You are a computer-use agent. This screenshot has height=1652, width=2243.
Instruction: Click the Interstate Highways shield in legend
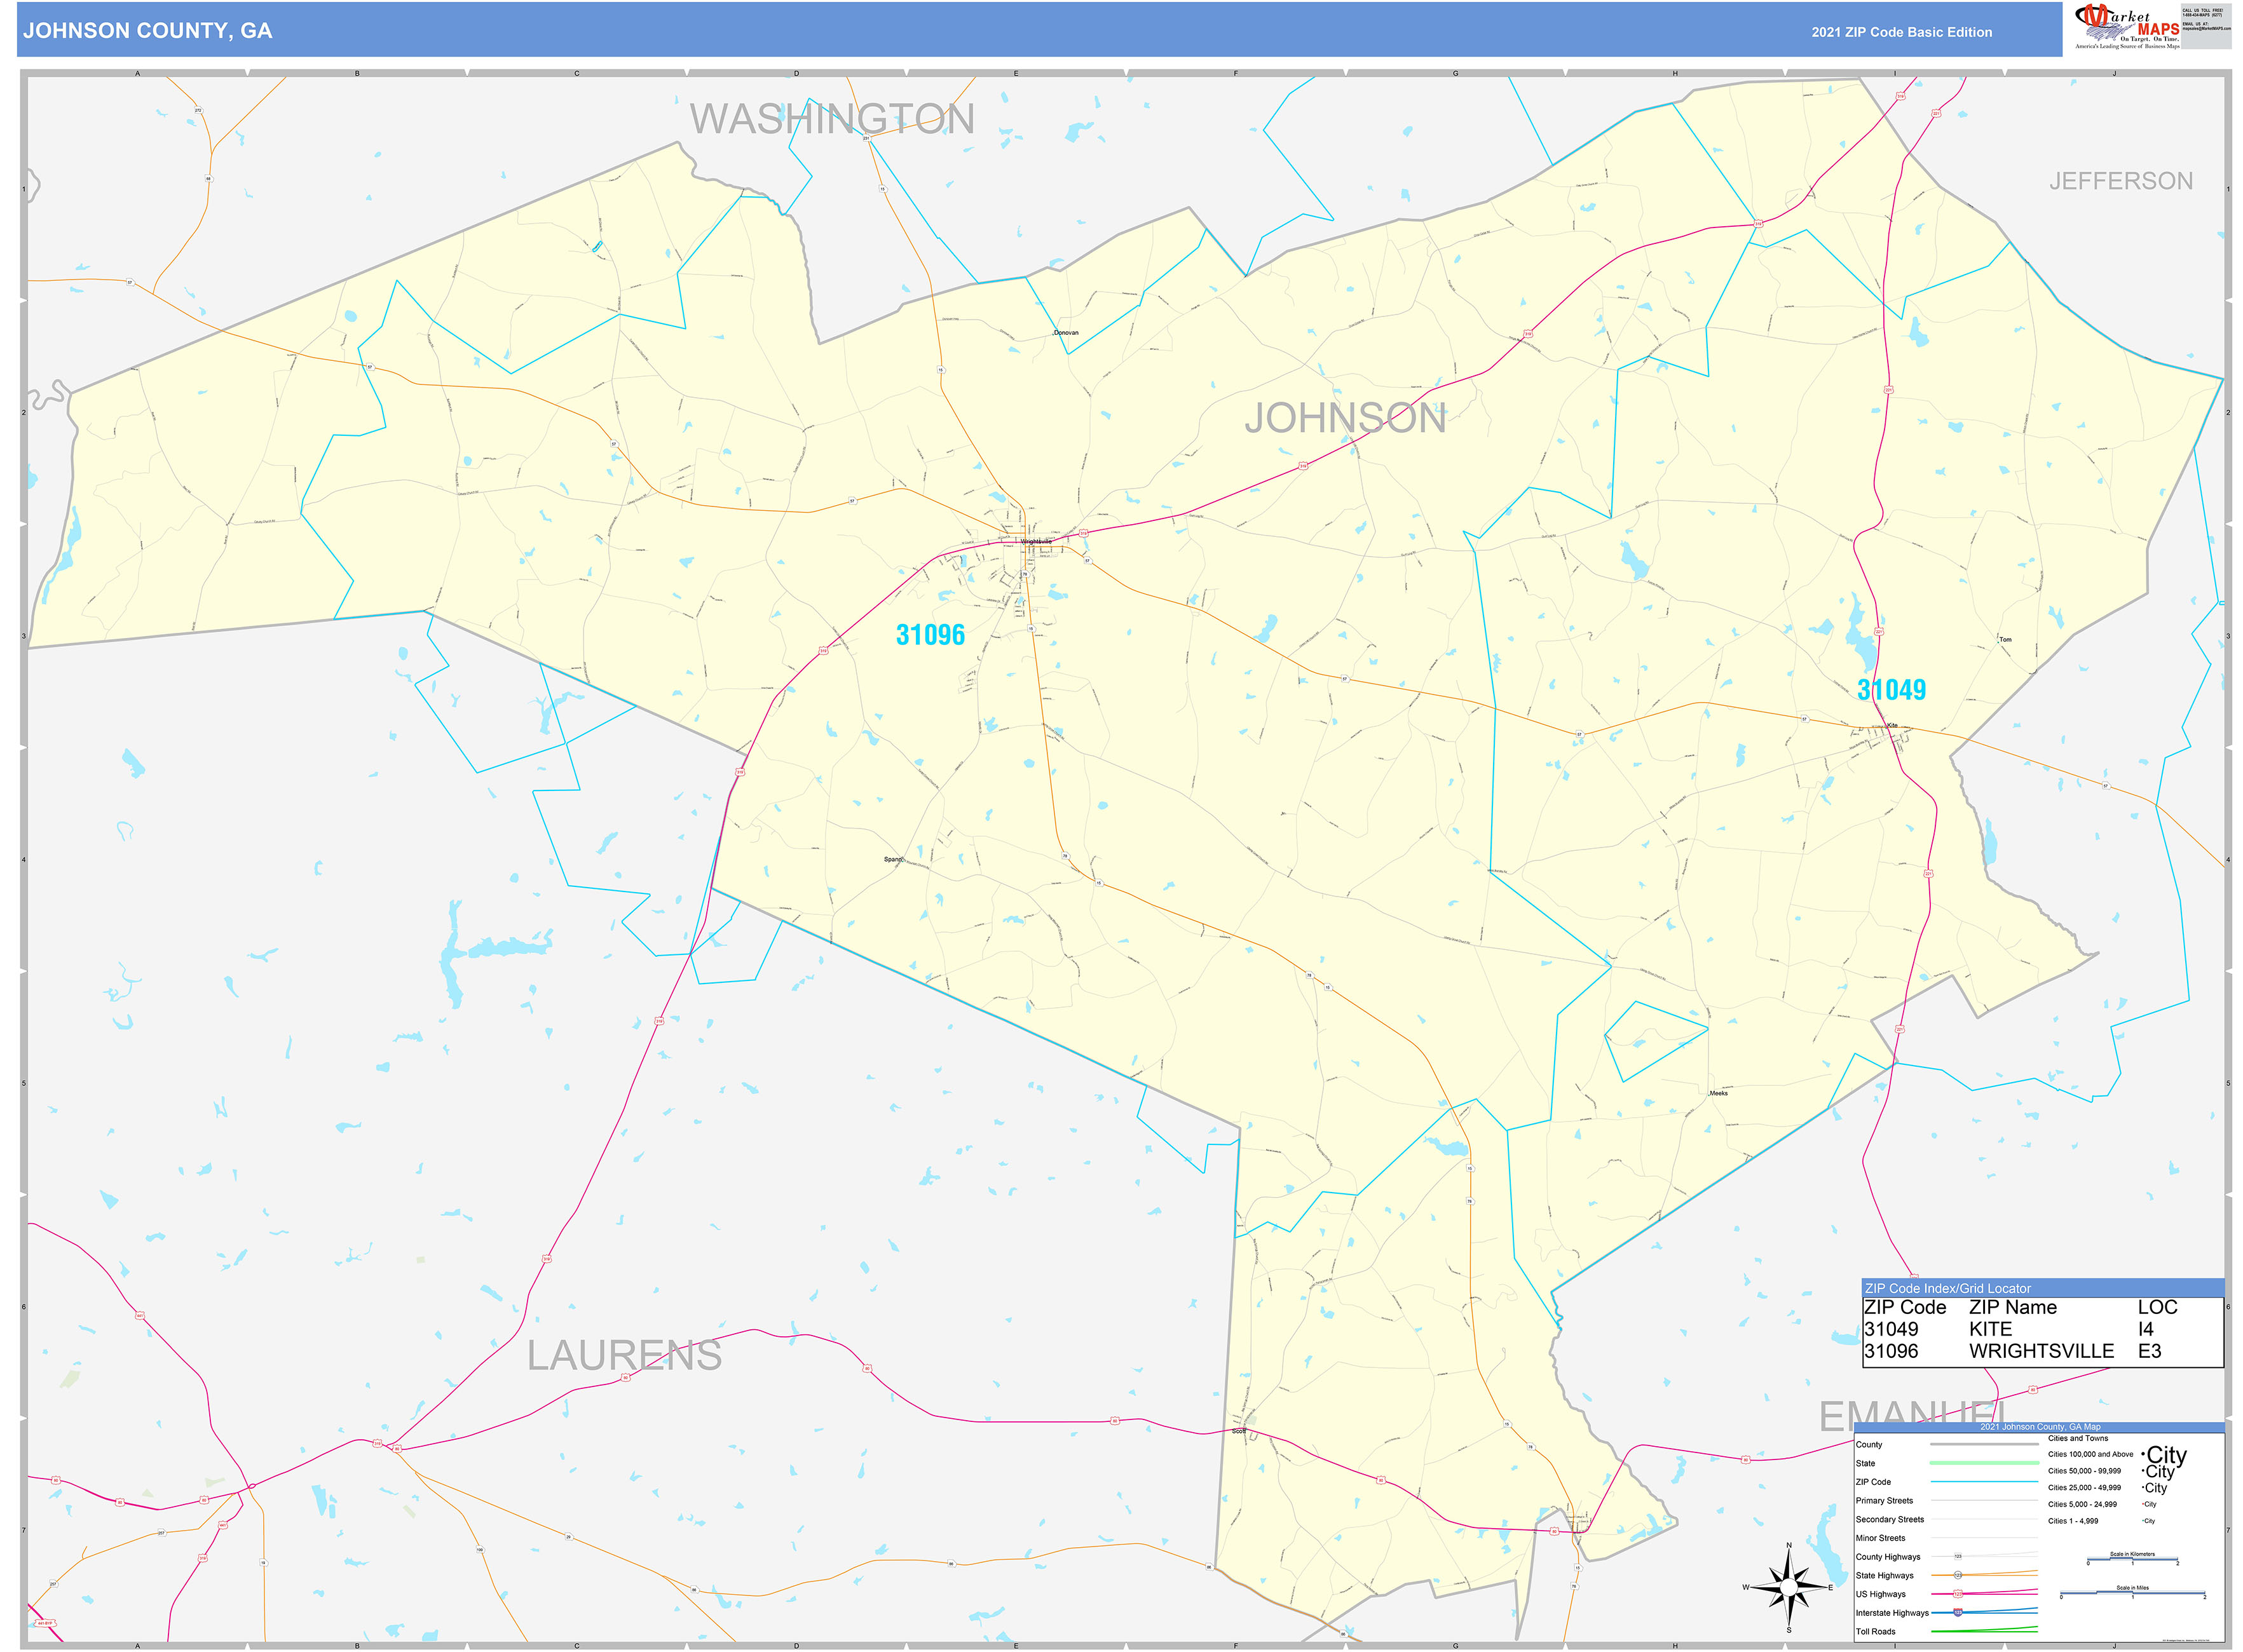coord(1958,1612)
